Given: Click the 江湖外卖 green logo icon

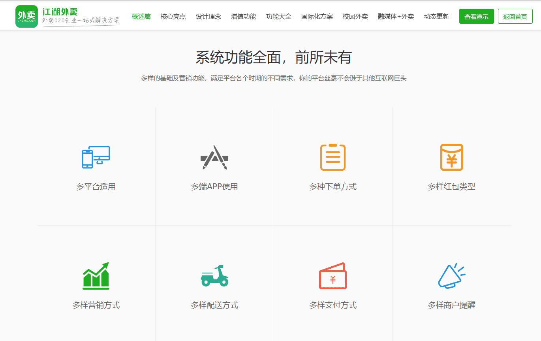Looking at the screenshot, I should (x=26, y=17).
